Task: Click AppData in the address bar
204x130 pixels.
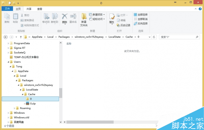Action: point(37,37)
